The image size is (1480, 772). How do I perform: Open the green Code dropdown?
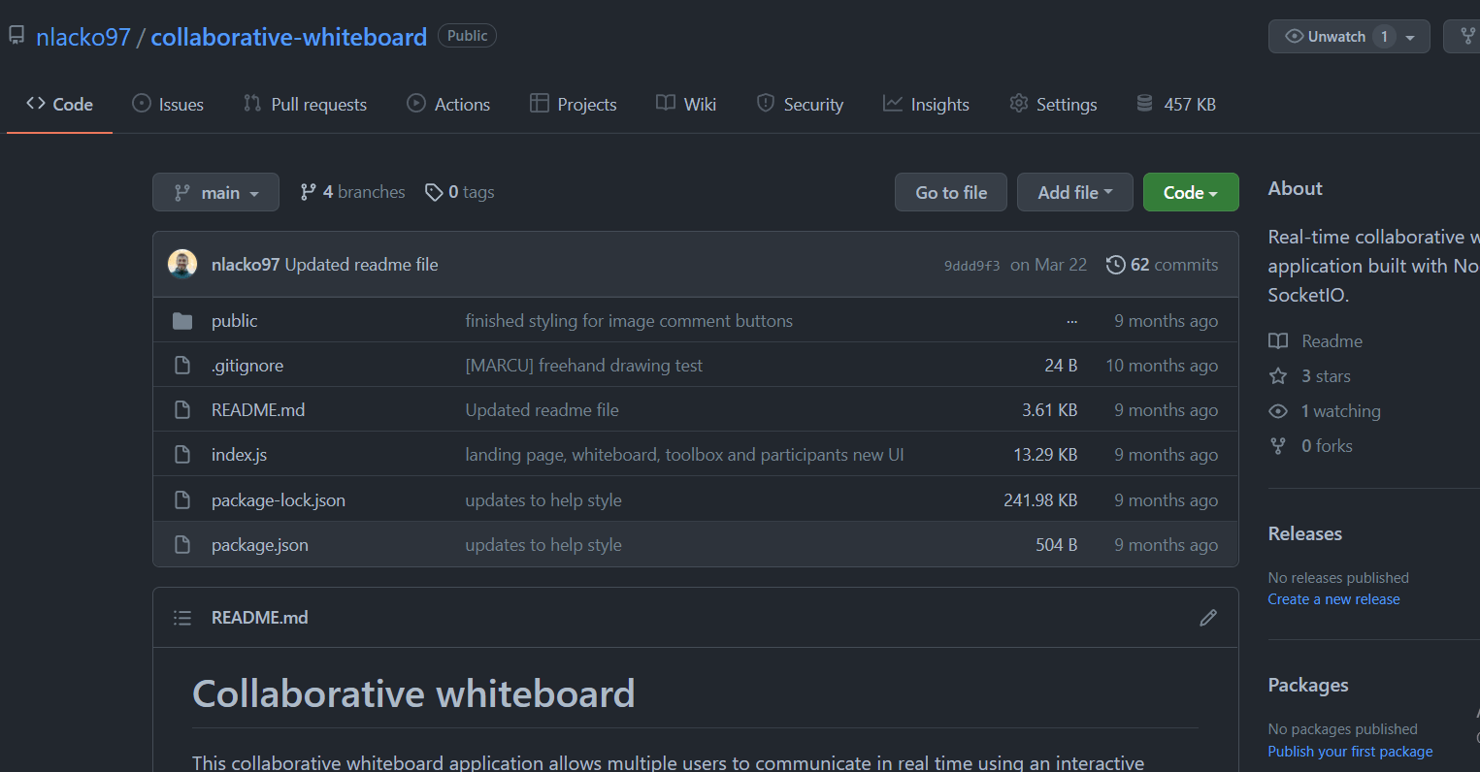pos(1190,193)
